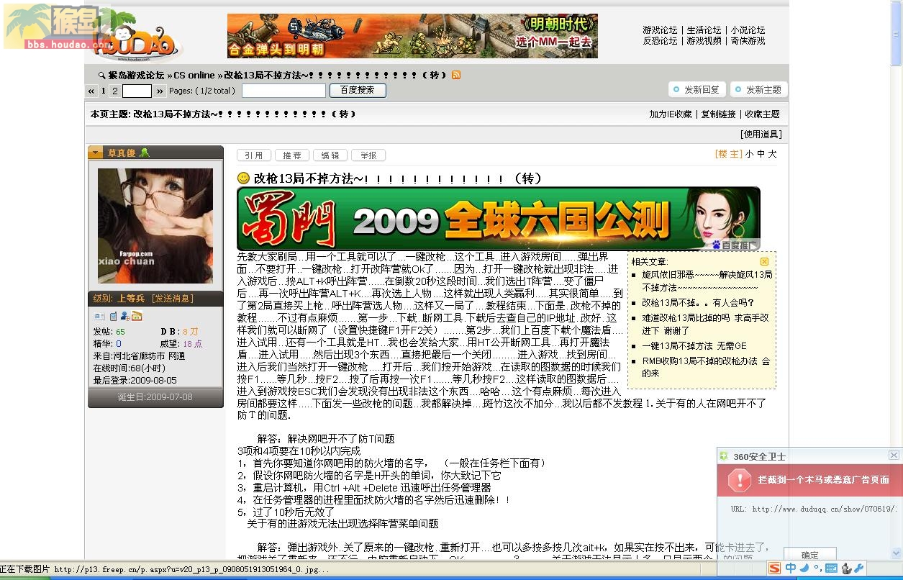Click the 发新回复 button
Viewport: 903px width, 580px height.
[696, 89]
